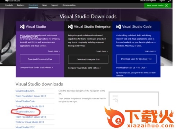Screen dimensions: 176x129
Task: Select Tools for Visual Studio 2015
Action: [x=30, y=106]
